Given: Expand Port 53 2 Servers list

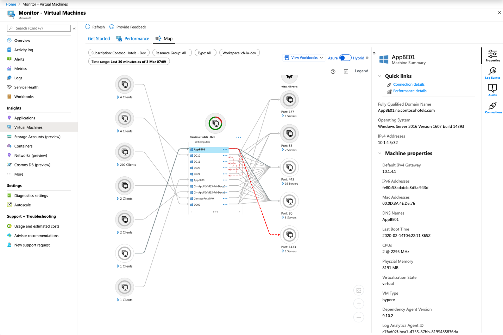Looking at the screenshot, I should click(283, 150).
